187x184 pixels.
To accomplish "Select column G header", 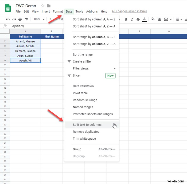I will (x=169, y=31).
